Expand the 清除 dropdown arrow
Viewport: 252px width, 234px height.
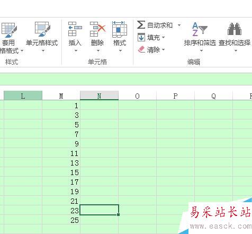163,49
